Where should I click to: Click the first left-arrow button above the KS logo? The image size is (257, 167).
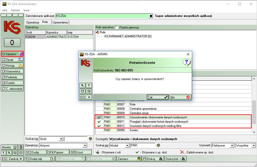(x=6, y=15)
